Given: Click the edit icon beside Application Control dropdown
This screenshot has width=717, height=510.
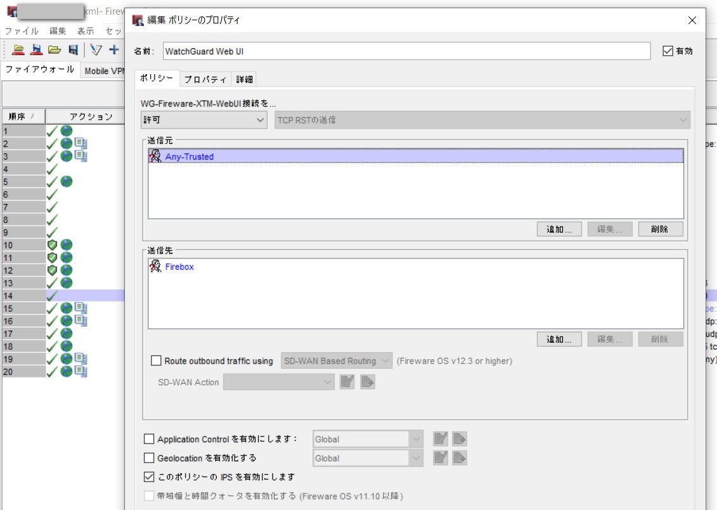Looking at the screenshot, I should (441, 438).
